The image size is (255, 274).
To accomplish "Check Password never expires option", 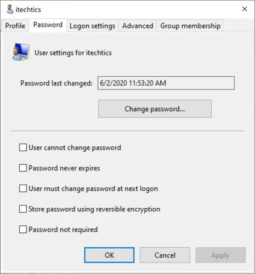I will (23, 168).
